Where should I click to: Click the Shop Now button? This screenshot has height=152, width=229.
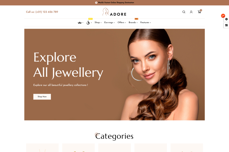pyautogui.click(x=42, y=97)
